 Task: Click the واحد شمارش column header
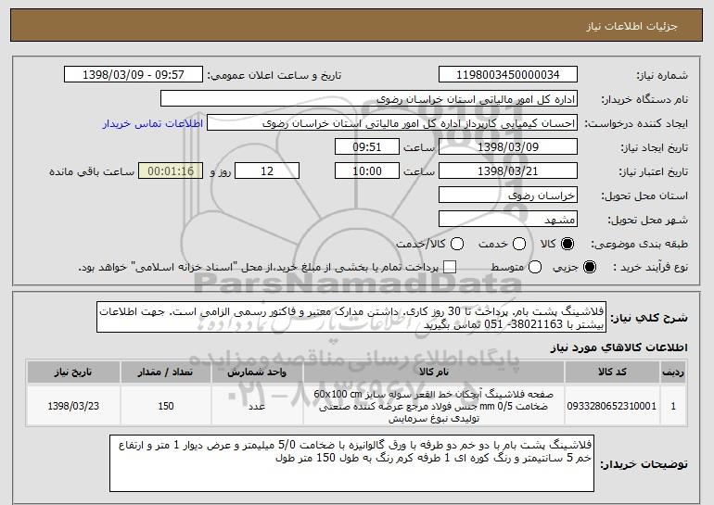coord(257,372)
